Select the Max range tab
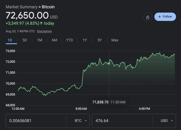Viewport: 181px width, 130px height. [x=115, y=40]
